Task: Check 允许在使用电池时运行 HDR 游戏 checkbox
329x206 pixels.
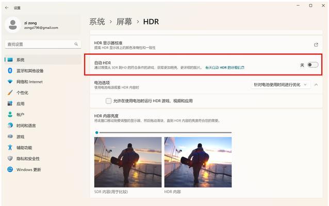Action: tap(108, 101)
